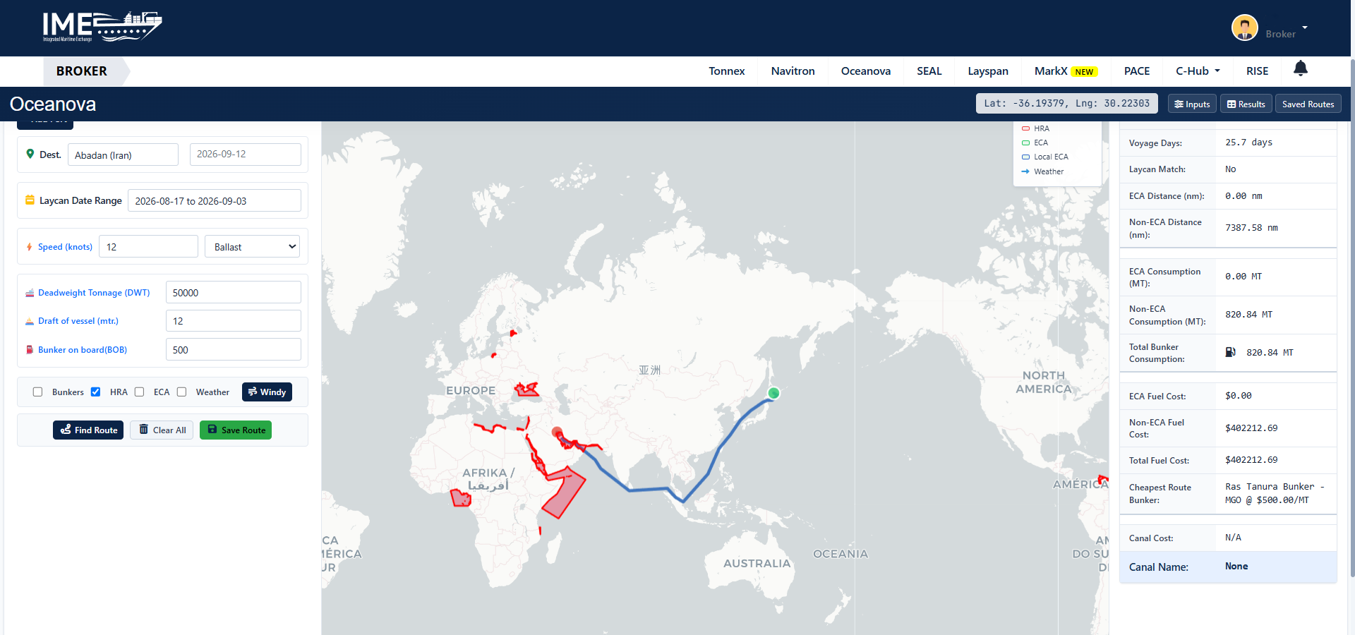Viewport: 1355px width, 635px height.
Task: Click the IME Integrated Maritime Exchange logo
Action: pyautogui.click(x=102, y=27)
